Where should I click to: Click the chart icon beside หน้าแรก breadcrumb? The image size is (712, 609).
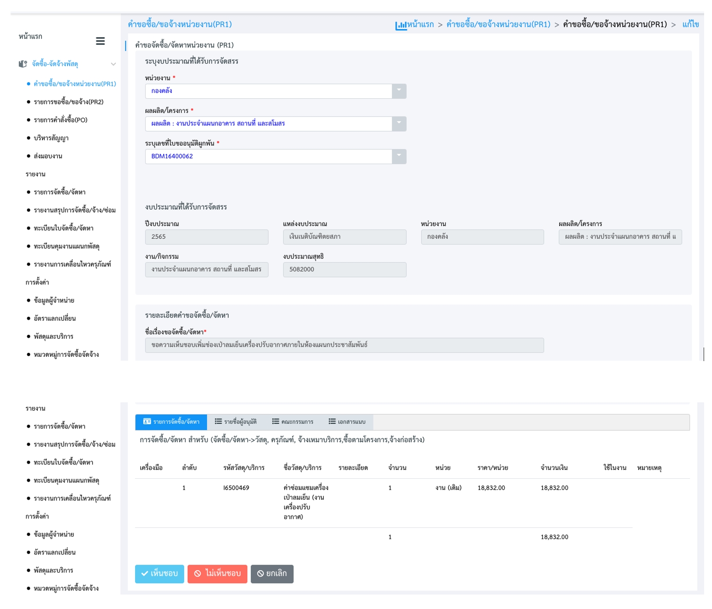pos(401,25)
